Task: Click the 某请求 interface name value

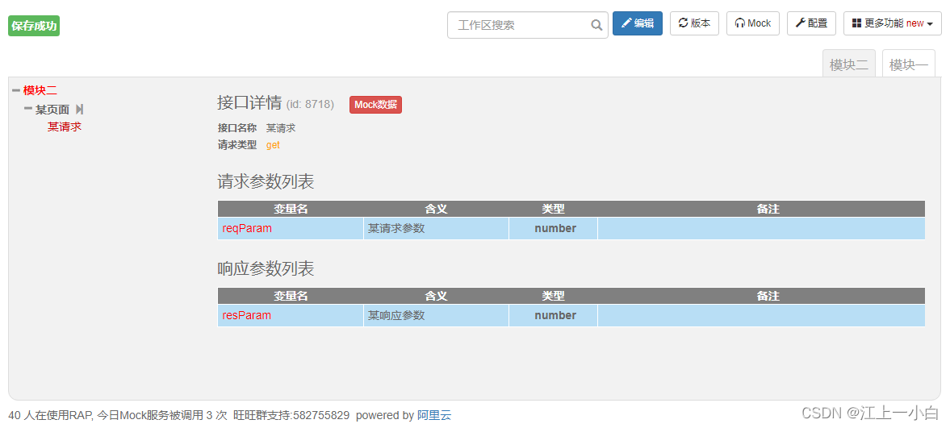Action: pyautogui.click(x=281, y=128)
